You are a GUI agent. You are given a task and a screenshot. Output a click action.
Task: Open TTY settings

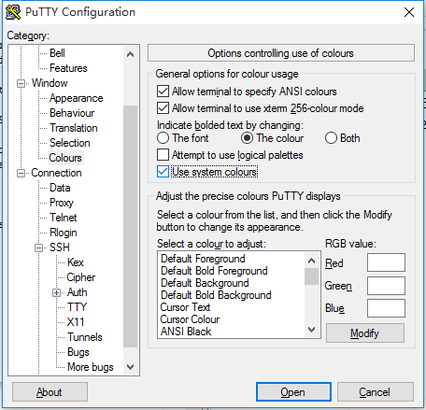pyautogui.click(x=77, y=307)
